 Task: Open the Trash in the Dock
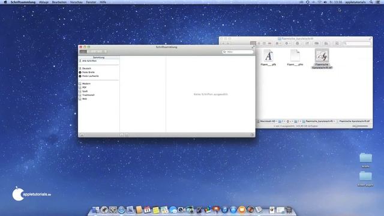pos(289,210)
